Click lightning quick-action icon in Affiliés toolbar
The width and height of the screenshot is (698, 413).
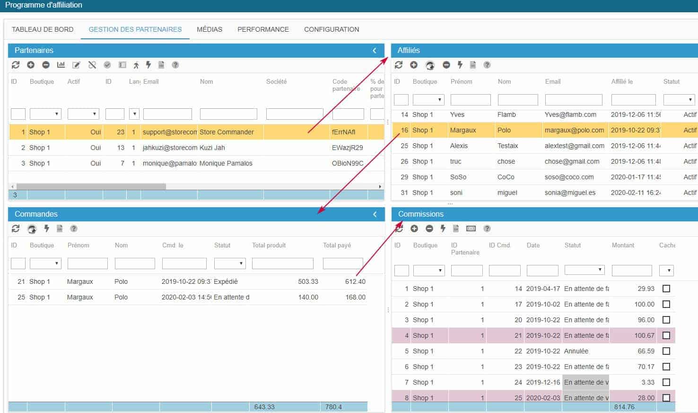[460, 65]
